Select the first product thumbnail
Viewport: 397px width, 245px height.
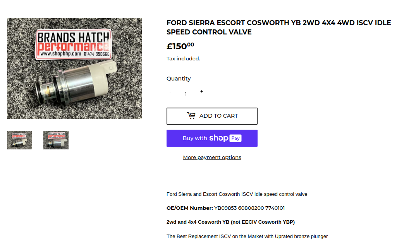(x=19, y=140)
